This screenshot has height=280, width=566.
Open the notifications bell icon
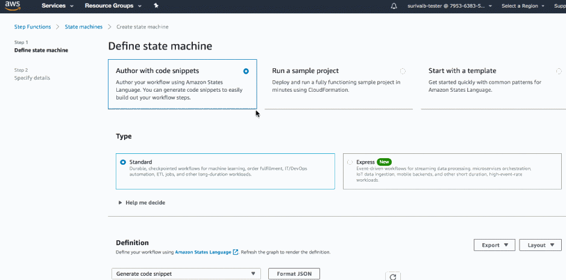pyautogui.click(x=394, y=6)
